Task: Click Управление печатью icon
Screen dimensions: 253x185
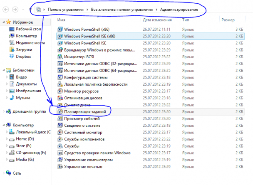Action: coord(60,167)
